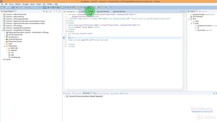Open the Snippets view tab
The height and width of the screenshot is (122, 217).
click(115, 94)
